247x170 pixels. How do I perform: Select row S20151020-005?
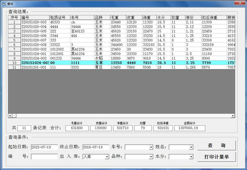tap(121, 31)
